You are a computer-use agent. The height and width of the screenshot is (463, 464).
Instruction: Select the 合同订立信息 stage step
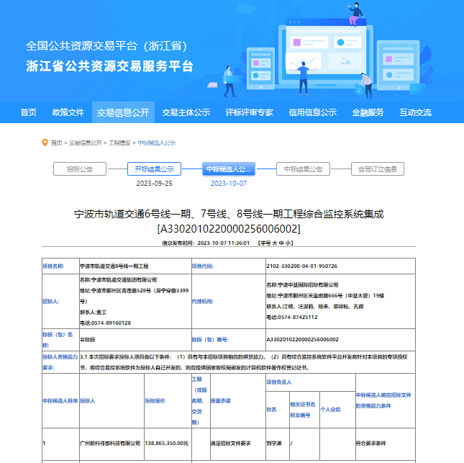coord(378,169)
